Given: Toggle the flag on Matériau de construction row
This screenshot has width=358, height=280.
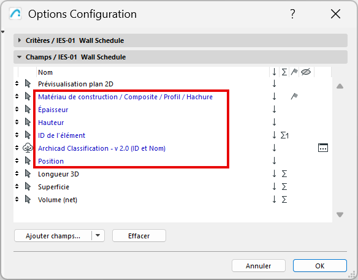Looking at the screenshot, I should (x=294, y=96).
